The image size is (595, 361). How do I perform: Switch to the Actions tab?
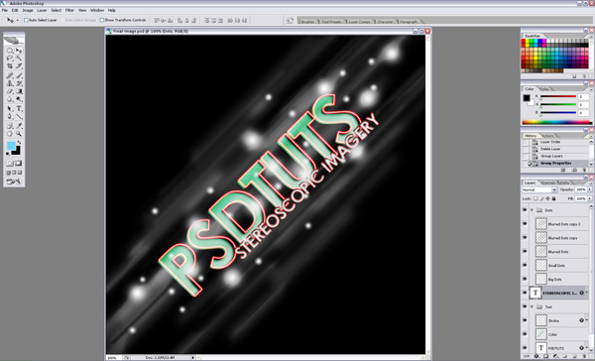coord(547,136)
